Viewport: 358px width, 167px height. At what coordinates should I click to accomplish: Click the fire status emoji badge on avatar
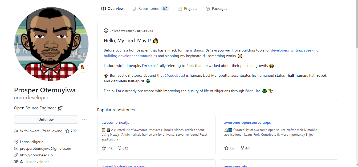82,68
